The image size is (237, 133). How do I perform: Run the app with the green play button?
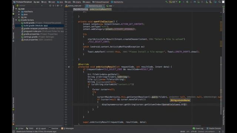180,2
